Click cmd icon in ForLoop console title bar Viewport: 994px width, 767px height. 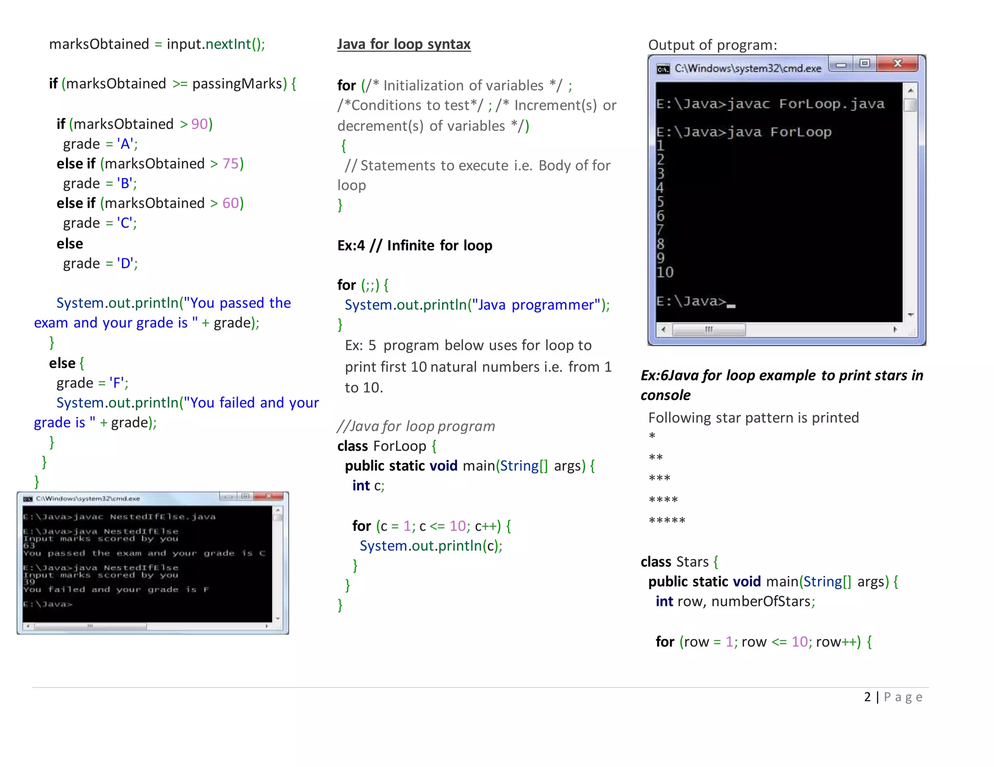663,69
